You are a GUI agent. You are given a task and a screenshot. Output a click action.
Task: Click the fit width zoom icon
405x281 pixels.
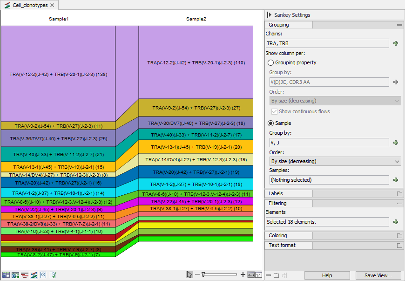coord(251,275)
